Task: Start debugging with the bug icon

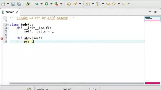Action: click(x=36, y=4)
